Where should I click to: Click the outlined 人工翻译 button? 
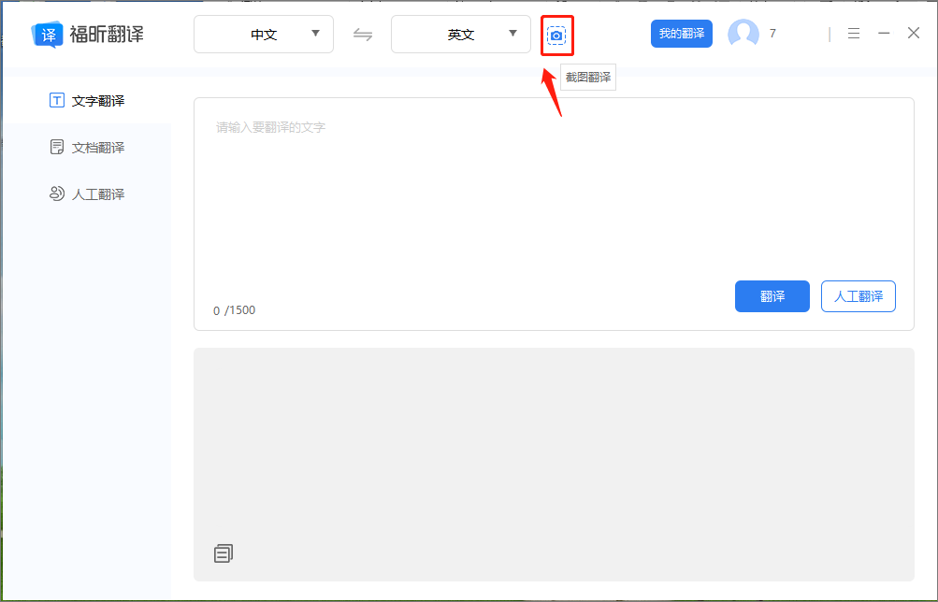click(x=858, y=296)
